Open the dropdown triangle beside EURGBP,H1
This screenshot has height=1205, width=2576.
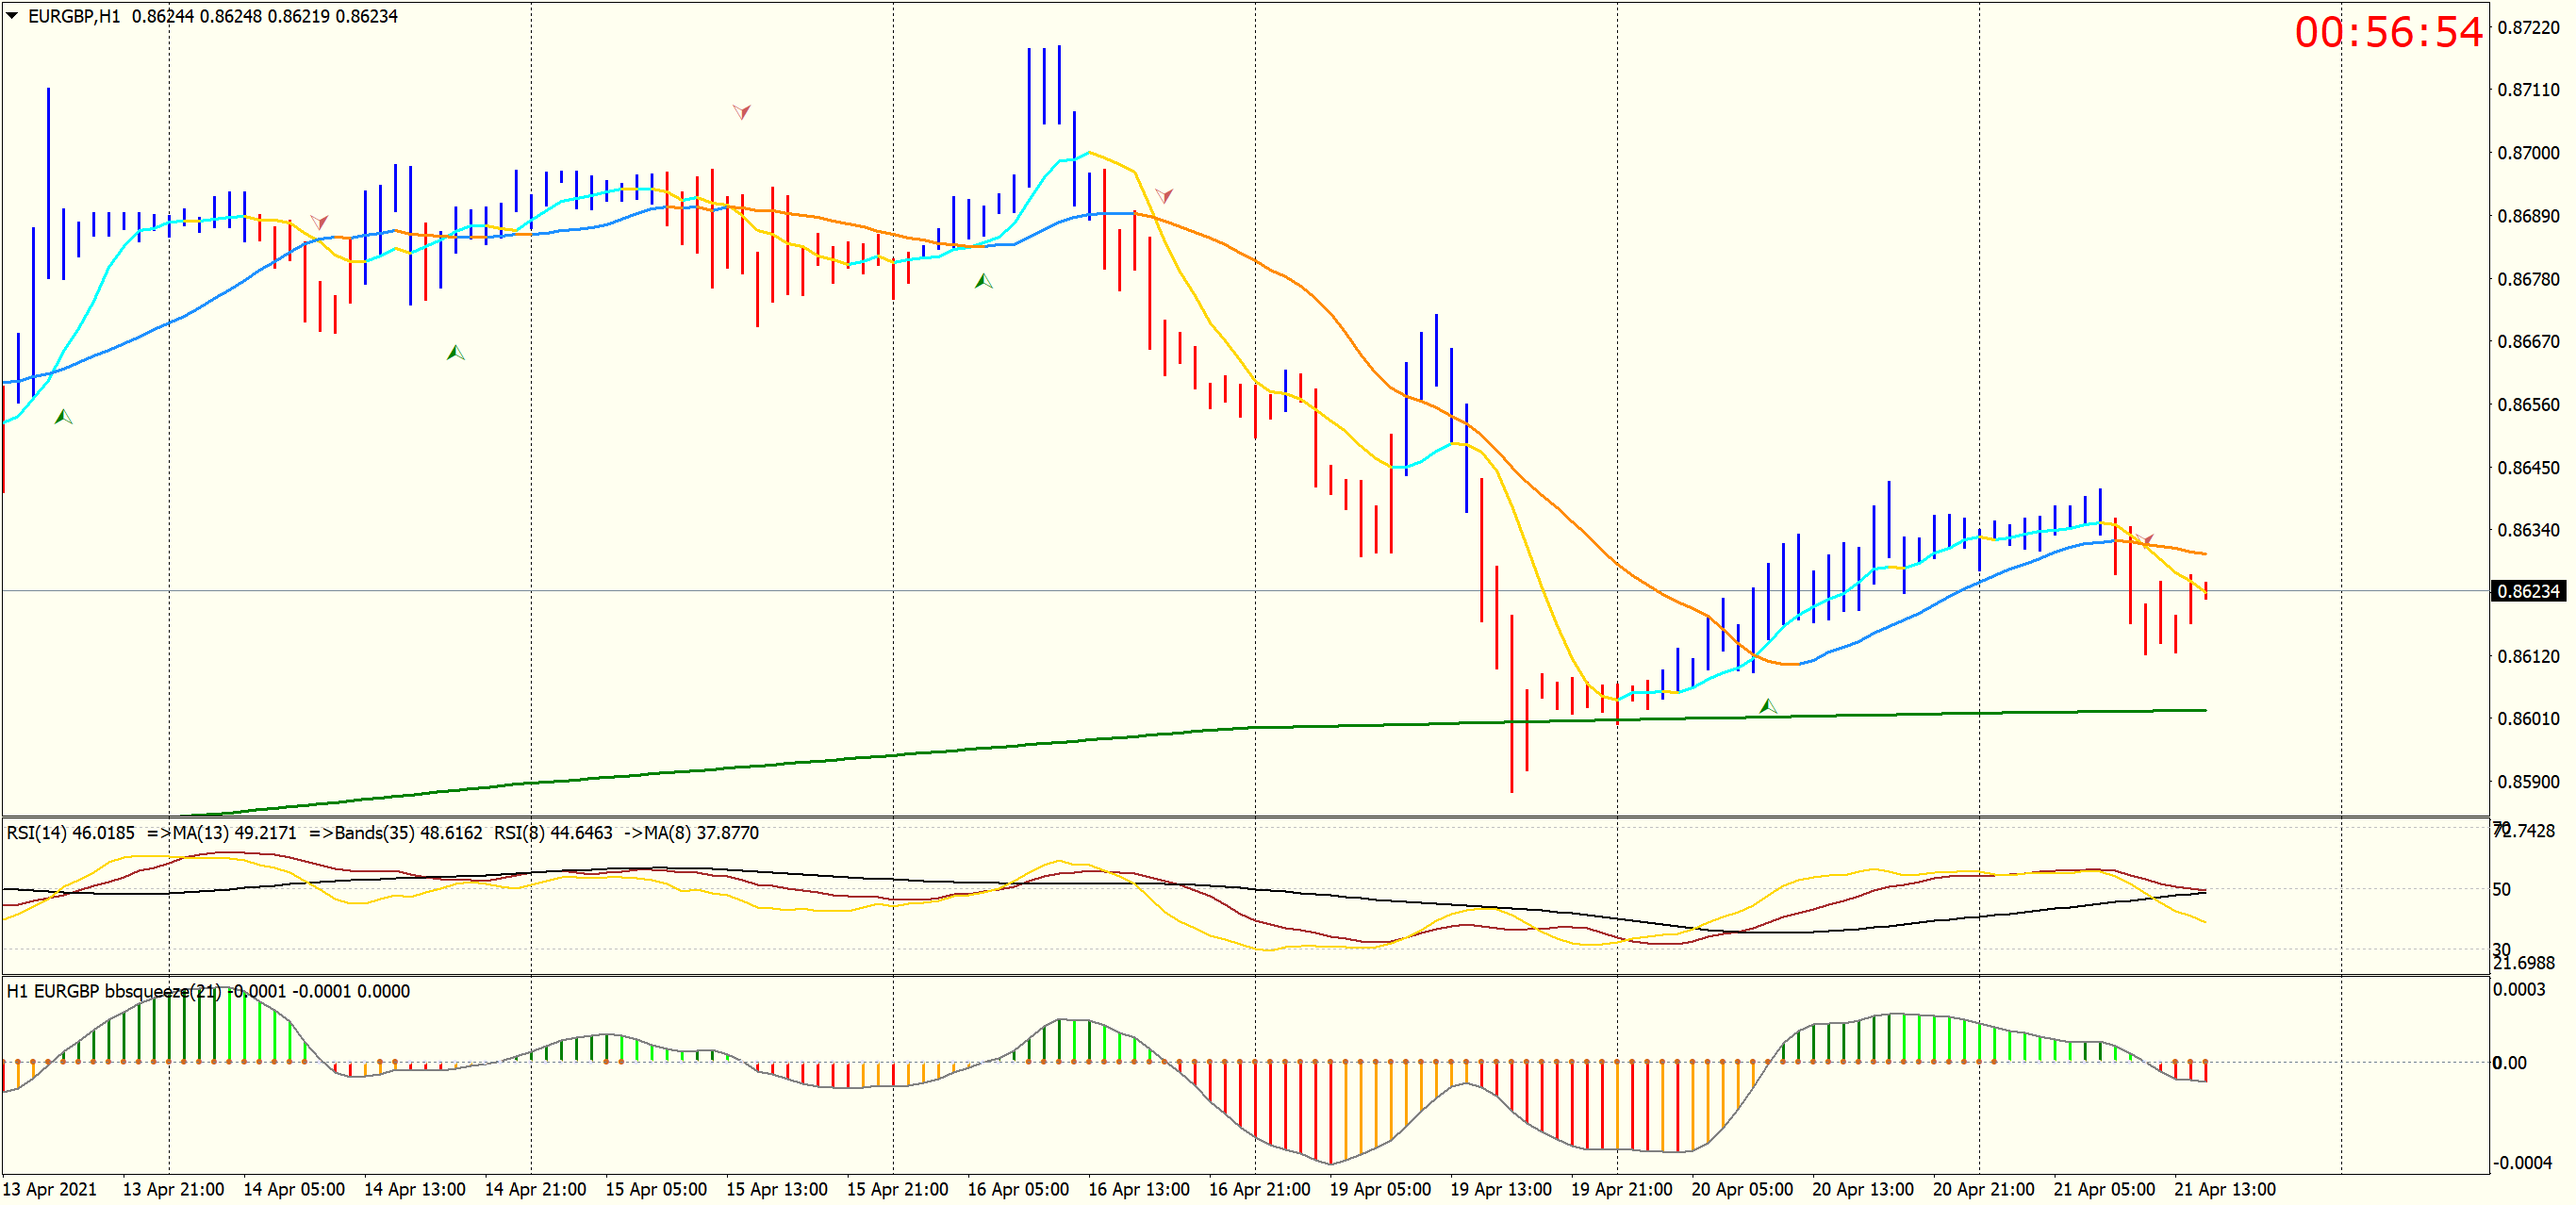click(x=12, y=15)
